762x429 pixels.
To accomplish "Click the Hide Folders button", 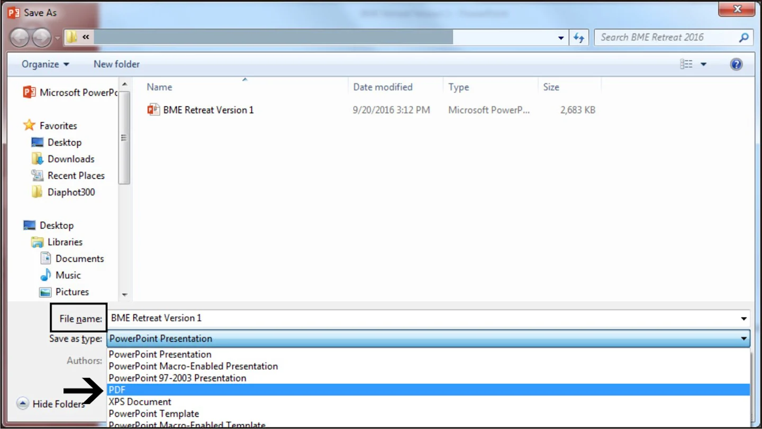I will tap(50, 404).
